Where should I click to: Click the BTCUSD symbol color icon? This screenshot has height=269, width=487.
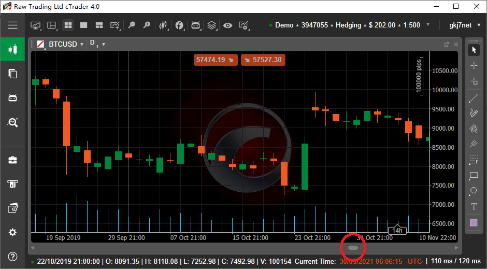tap(40, 45)
